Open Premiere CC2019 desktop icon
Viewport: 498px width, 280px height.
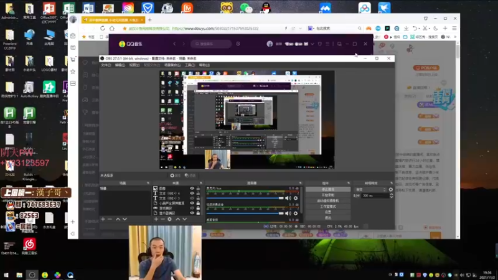pos(9,40)
